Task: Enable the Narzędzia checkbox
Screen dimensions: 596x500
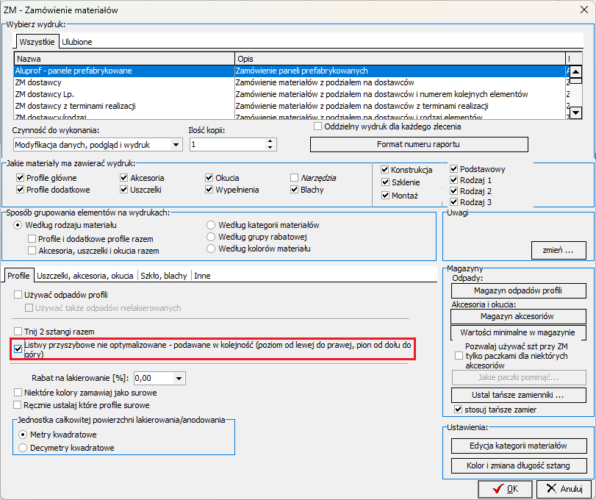Action: [294, 178]
